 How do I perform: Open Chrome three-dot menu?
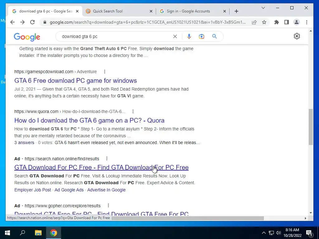tap(307, 22)
